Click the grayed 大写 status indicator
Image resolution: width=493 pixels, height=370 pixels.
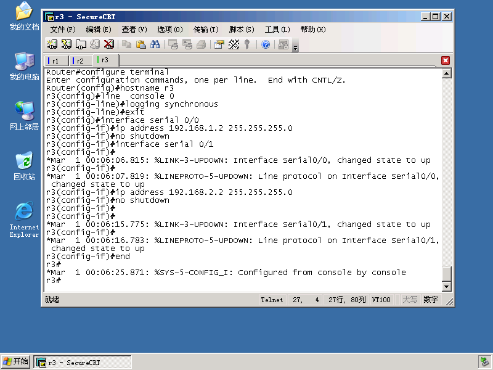410,300
